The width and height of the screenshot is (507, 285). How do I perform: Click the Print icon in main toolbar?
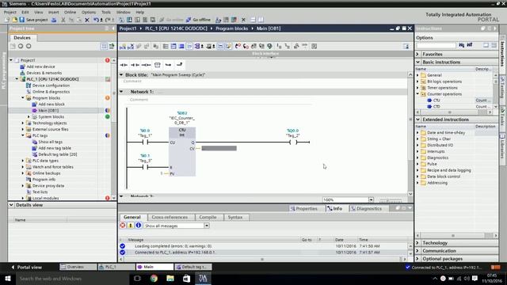[x=54, y=20]
